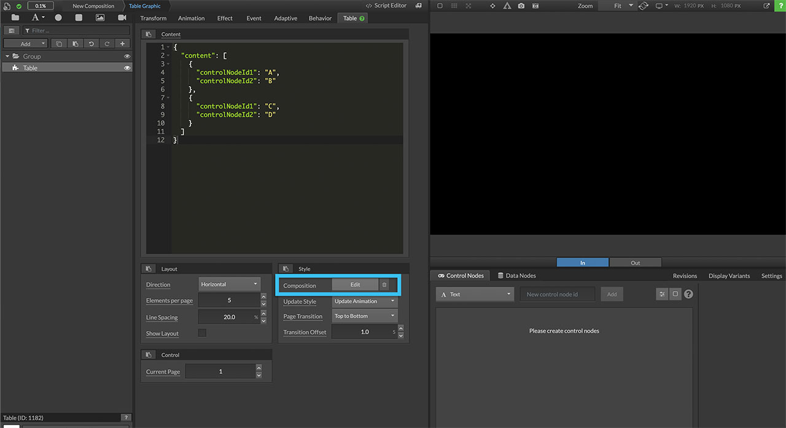Screen dimensions: 786x428
Task: Click the Filter input in outliner
Action: [x=76, y=30]
